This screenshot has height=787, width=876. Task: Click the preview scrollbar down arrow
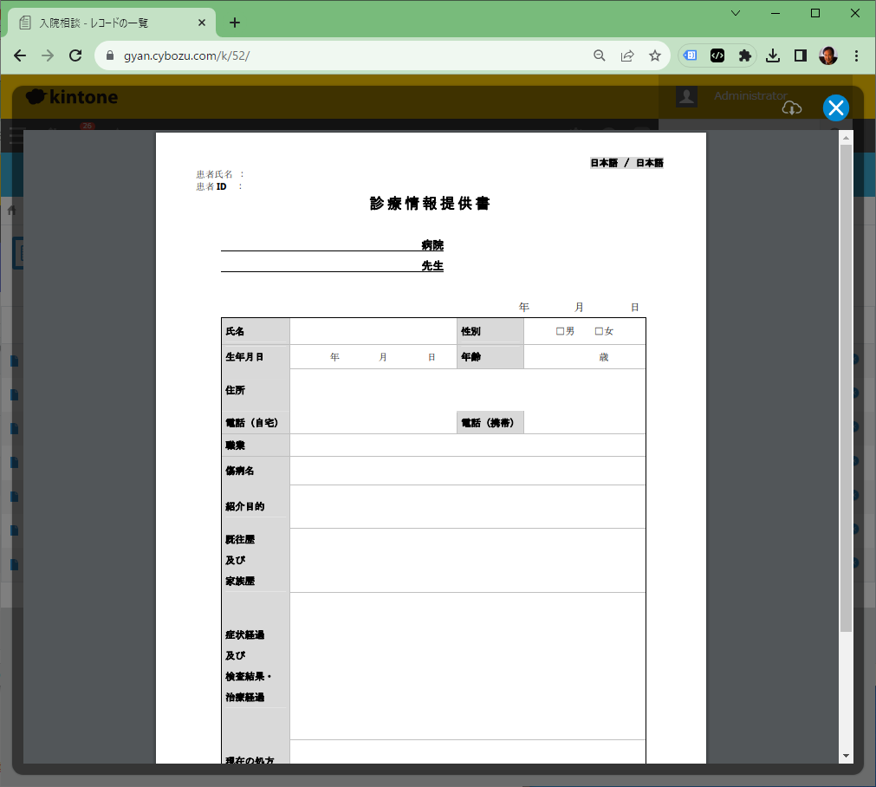846,756
